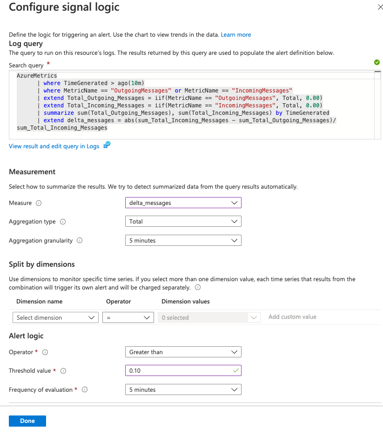Show info icon for Split by dimensions description
383x435 pixels.
coord(198,287)
